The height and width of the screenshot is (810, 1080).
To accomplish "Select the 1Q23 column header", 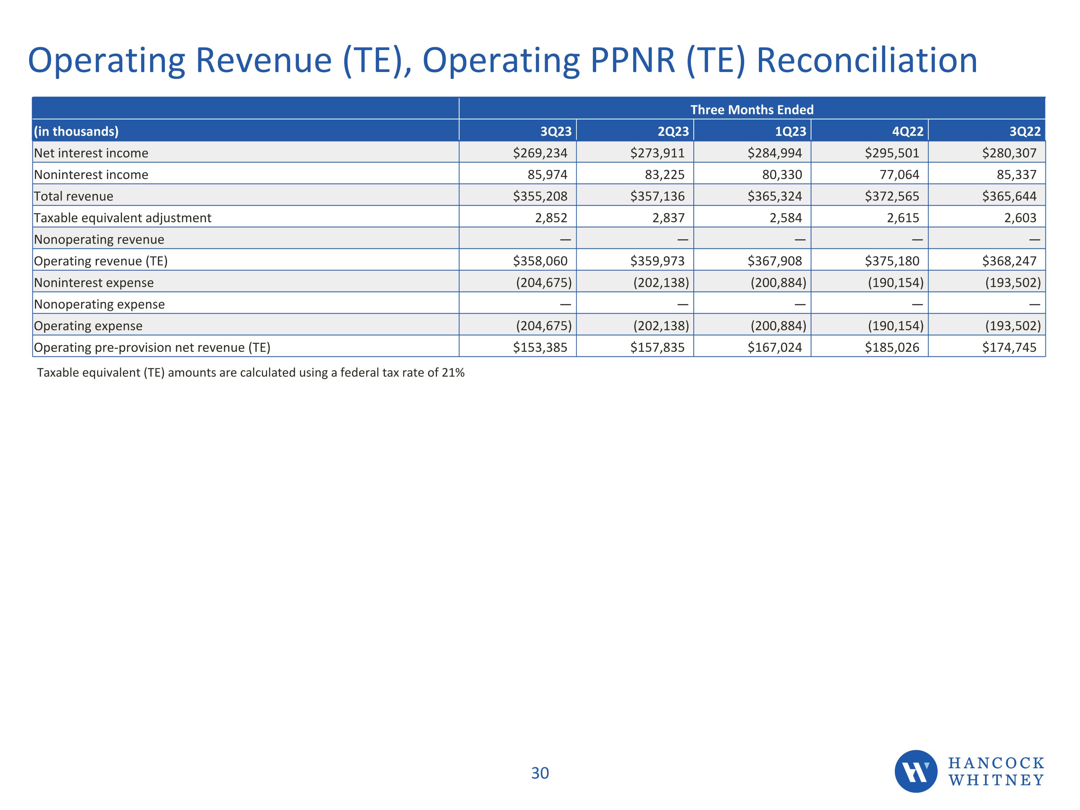I will [x=791, y=131].
